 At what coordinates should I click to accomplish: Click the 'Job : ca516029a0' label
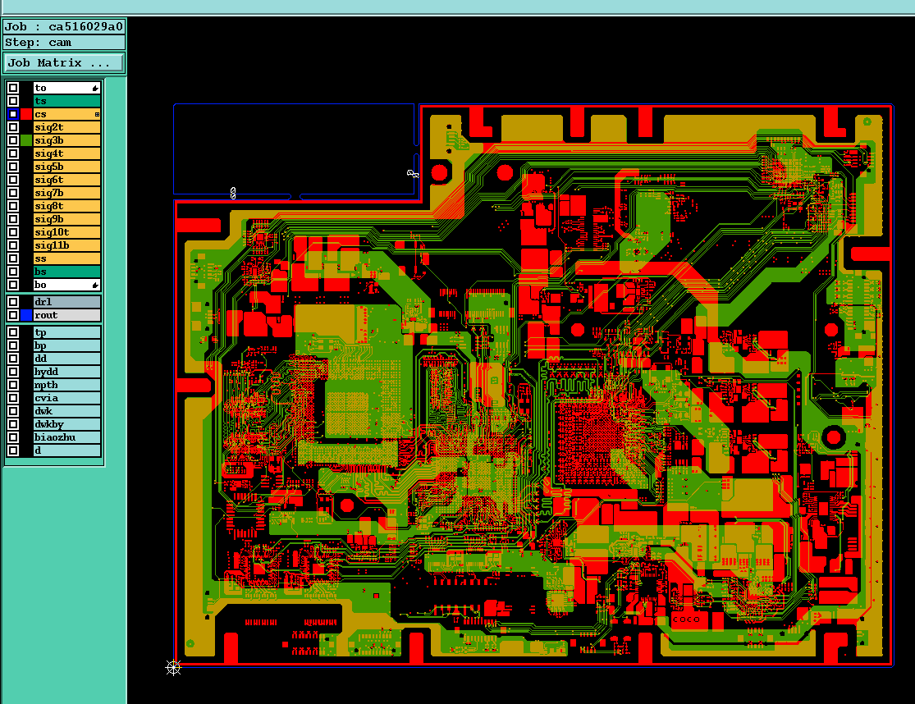coord(64,27)
